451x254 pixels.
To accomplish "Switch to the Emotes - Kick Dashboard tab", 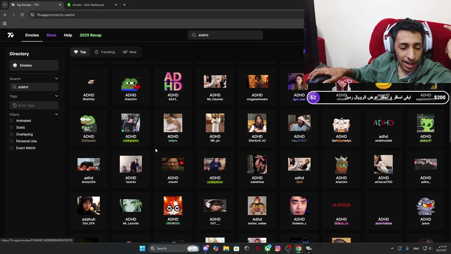I will pyautogui.click(x=92, y=5).
